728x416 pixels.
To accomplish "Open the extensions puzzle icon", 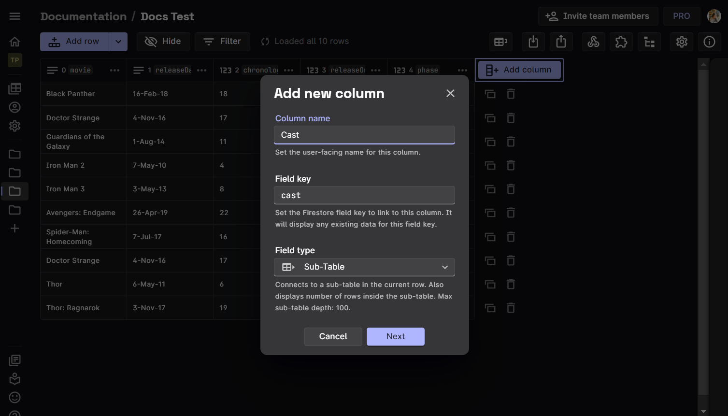I will point(621,42).
